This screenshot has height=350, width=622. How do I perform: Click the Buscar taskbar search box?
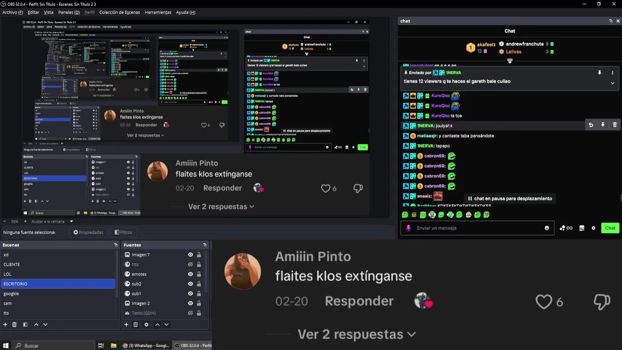point(53,346)
